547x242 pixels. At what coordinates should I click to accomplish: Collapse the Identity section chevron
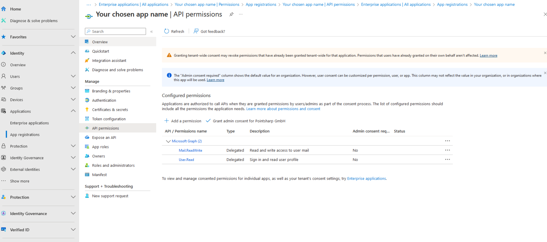tap(73, 53)
